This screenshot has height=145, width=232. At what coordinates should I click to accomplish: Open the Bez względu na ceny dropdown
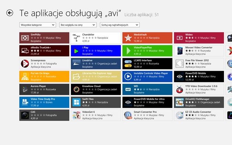pyautogui.click(x=78, y=25)
